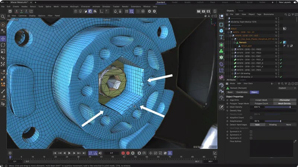Open the viewport Cameras menu

tap(22, 16)
